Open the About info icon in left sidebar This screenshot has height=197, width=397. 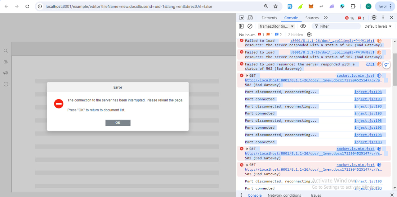pyautogui.click(x=6, y=84)
